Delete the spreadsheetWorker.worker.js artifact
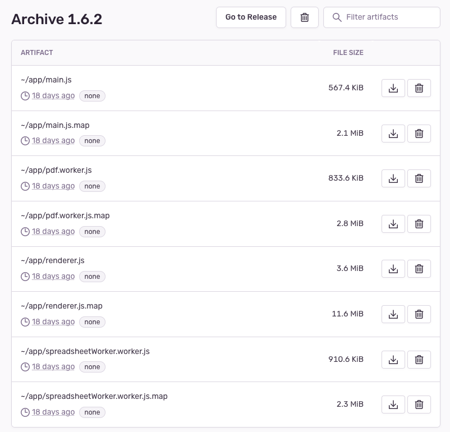 tap(419, 359)
